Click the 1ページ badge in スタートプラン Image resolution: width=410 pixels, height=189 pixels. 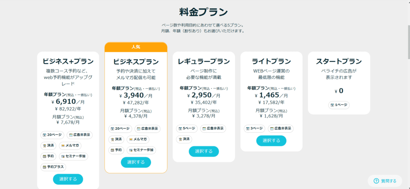pos(339,105)
